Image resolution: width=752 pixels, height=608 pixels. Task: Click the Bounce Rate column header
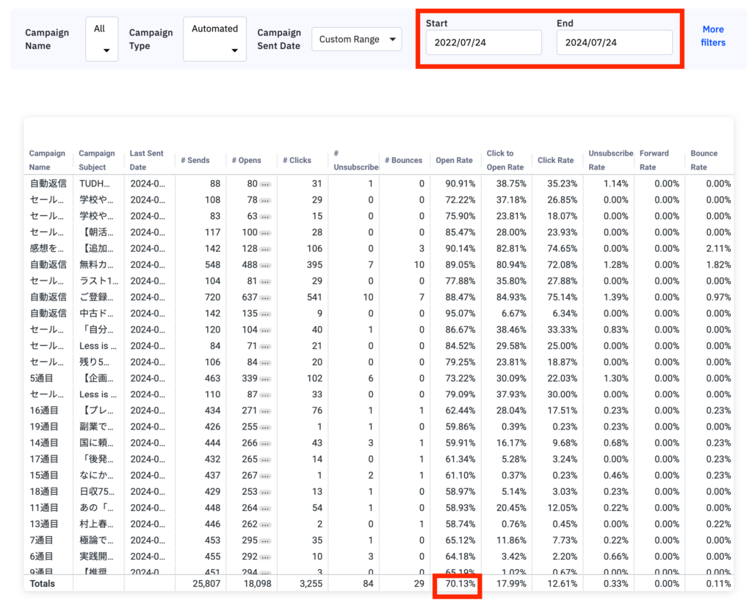(x=704, y=160)
